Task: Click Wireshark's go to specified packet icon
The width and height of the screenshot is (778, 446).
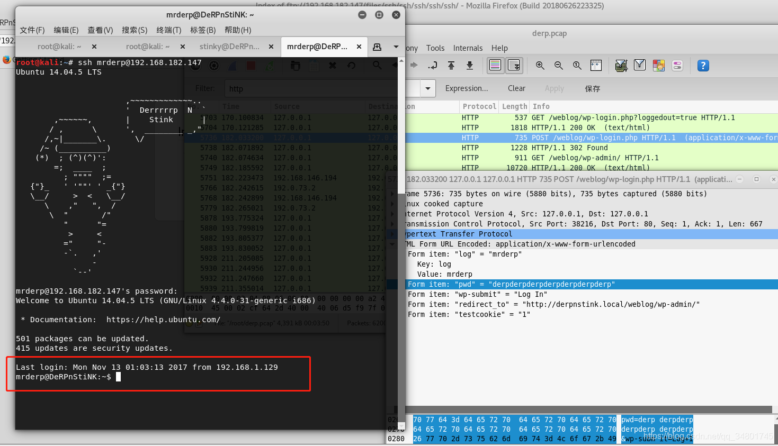Action: click(433, 66)
